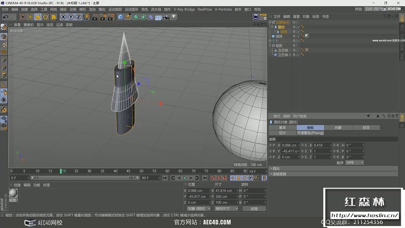
Task: Click the Undo arrow icon
Action: [x=6, y=17]
